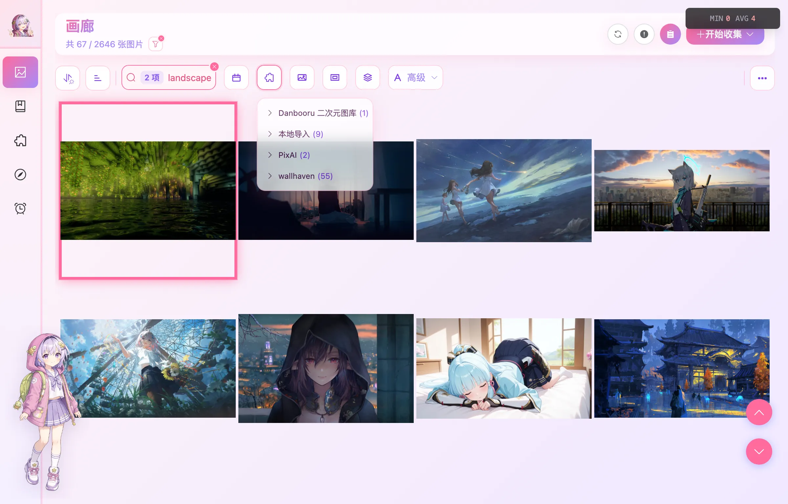Open the sleeping blue-haired girl image

504,368
